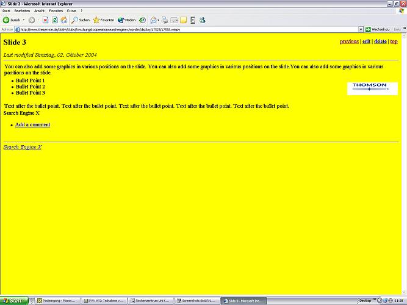Screen dimensions: 407x305
Task: Open the Mail envelope toolbar icon
Action: (x=153, y=20)
